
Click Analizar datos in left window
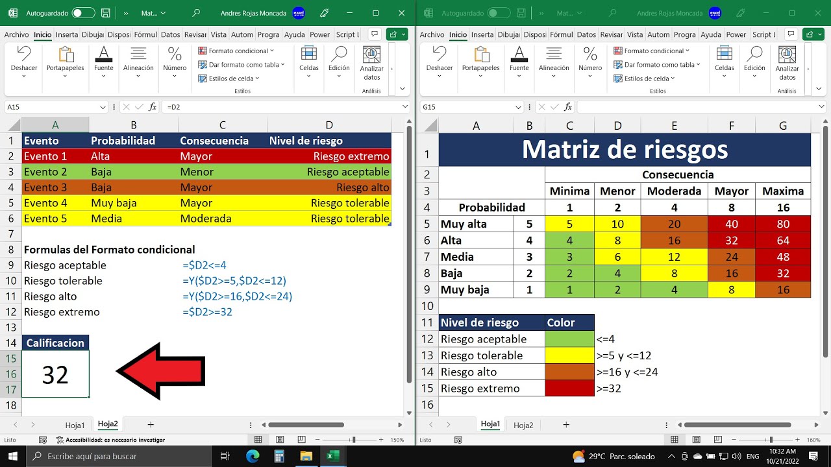click(372, 63)
